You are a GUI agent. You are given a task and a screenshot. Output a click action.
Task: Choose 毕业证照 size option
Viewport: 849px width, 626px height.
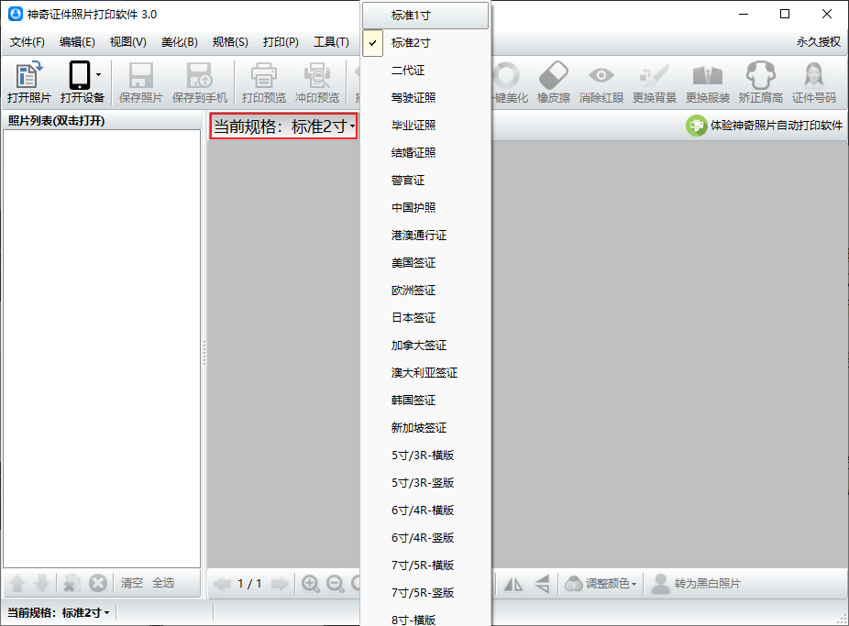[x=425, y=126]
